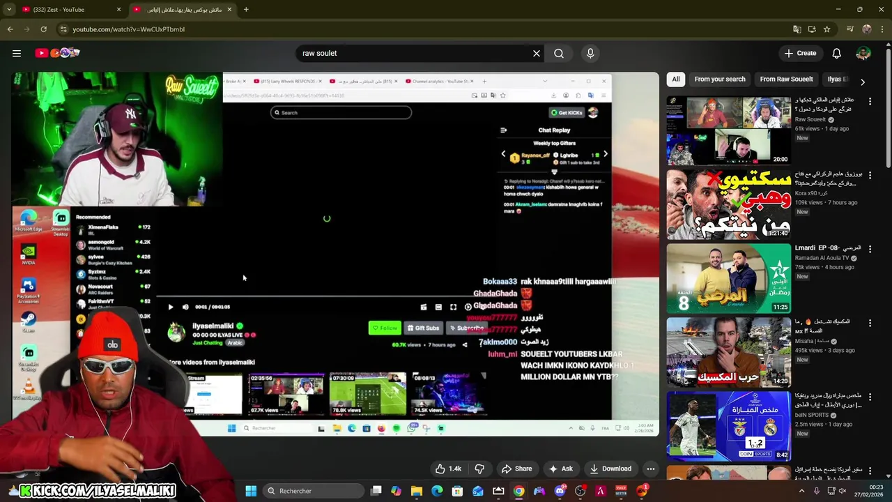Image resolution: width=892 pixels, height=502 pixels.
Task: Open browser media controls icon
Action: (x=850, y=29)
